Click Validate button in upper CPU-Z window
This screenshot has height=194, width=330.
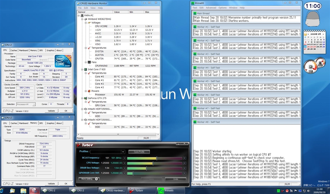pos(51,111)
